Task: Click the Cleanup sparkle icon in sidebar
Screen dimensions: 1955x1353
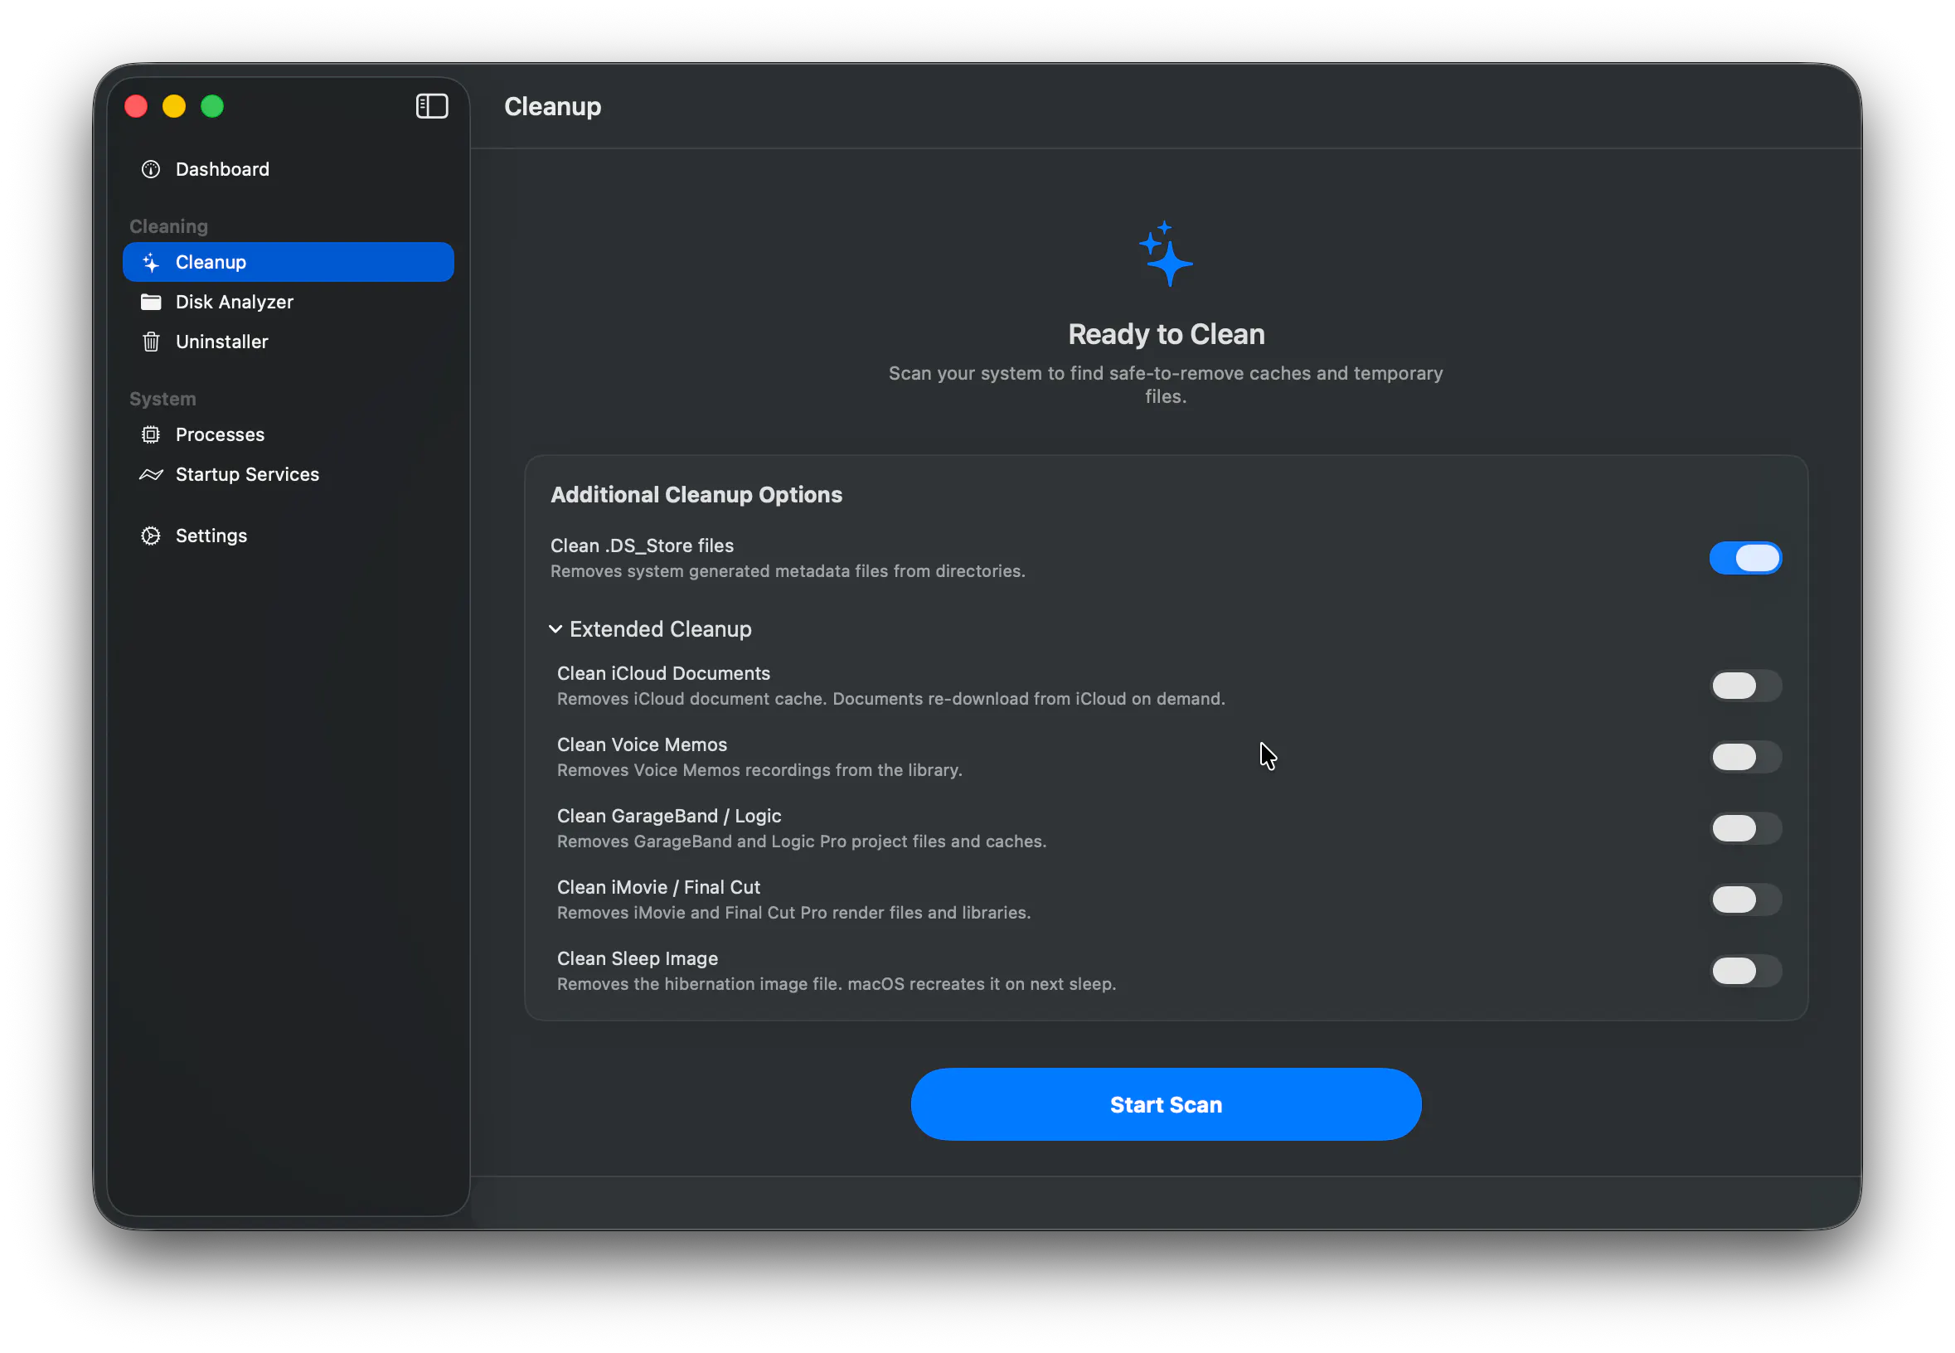Action: pyautogui.click(x=151, y=262)
